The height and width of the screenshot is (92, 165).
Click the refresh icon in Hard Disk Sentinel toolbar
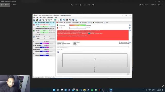pos(34,20)
